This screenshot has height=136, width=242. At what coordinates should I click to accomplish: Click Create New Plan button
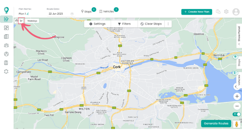pyautogui.click(x=196, y=12)
